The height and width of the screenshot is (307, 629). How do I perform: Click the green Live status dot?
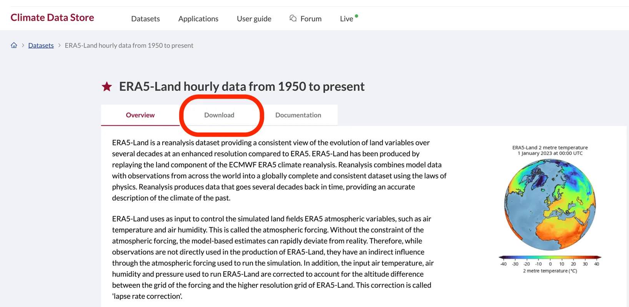pos(356,16)
